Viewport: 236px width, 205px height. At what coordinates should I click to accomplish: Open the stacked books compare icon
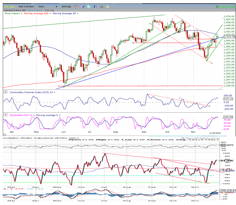(x=83, y=7)
